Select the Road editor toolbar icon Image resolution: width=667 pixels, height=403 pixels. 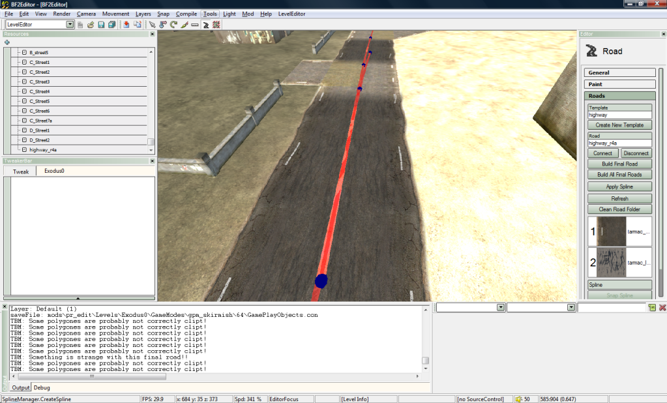pyautogui.click(x=206, y=25)
